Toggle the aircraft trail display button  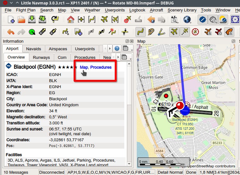tap(185, 32)
